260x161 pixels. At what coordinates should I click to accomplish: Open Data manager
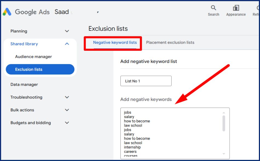pos(24,85)
